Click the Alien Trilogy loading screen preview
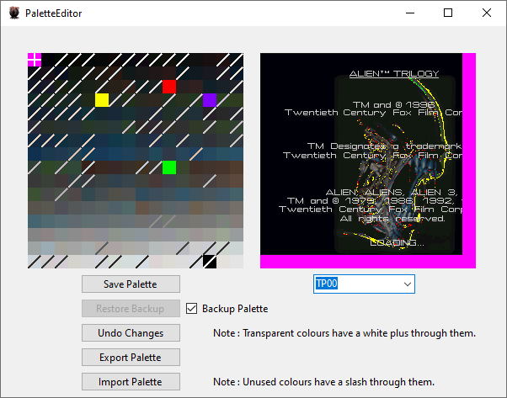Image resolution: width=507 pixels, height=398 pixels. (368, 161)
